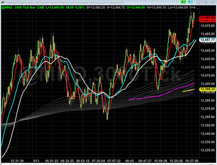
Task: Click the '@MNQ - 3000 Tick Bar' status text
Action: point(18,7)
